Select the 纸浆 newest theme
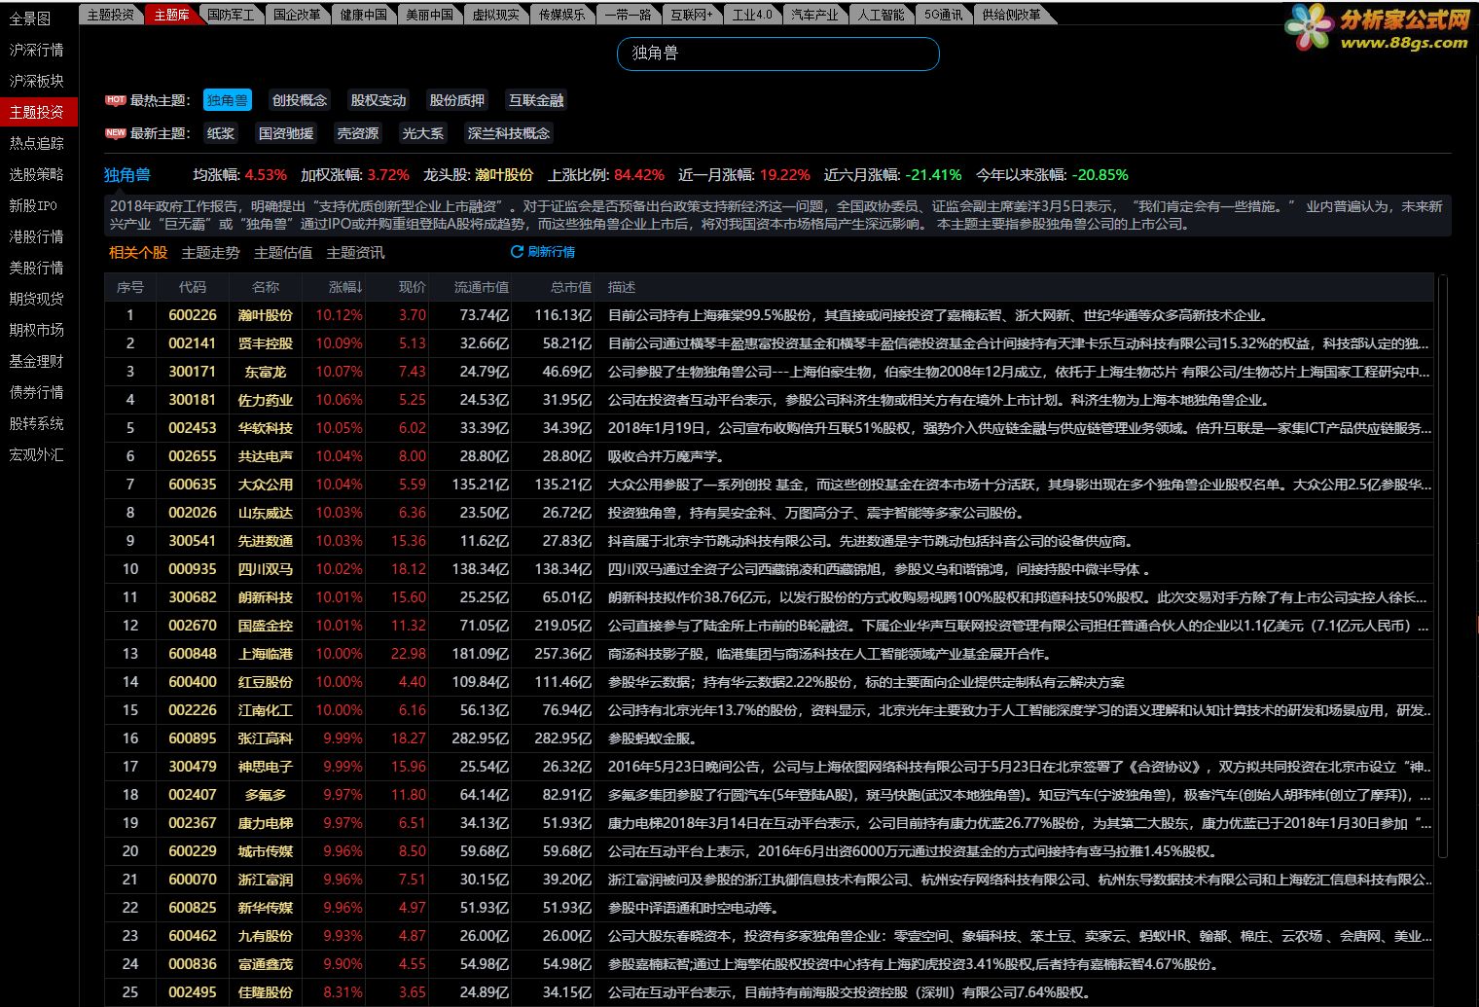 tap(221, 133)
